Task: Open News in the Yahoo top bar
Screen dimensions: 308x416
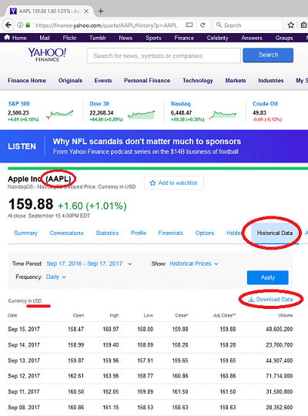Action: pos(126,38)
